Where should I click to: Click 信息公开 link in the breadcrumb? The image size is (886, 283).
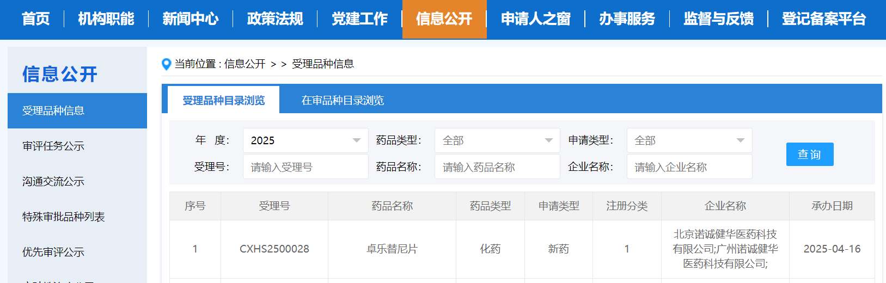[245, 64]
